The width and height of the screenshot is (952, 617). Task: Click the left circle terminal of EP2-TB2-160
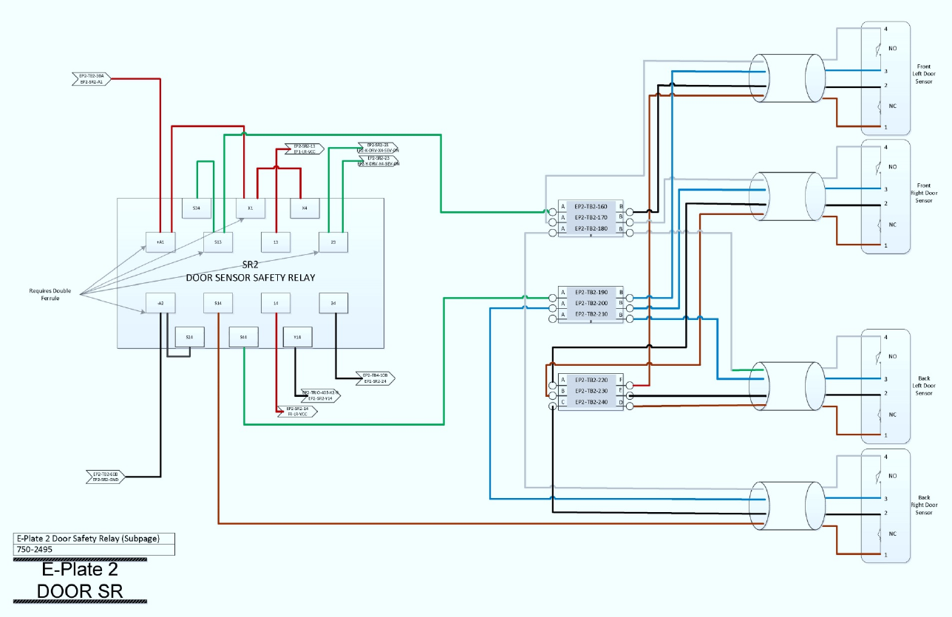pyautogui.click(x=552, y=212)
